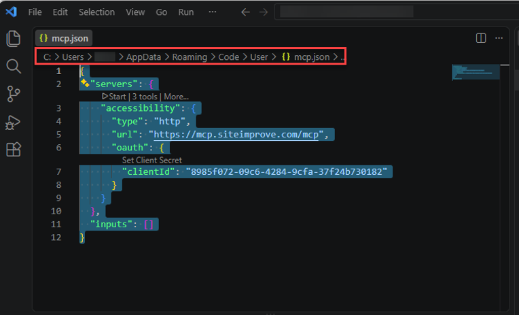The width and height of the screenshot is (519, 315).
Task: Click the "inputs" key on line 11
Action: [111, 225]
